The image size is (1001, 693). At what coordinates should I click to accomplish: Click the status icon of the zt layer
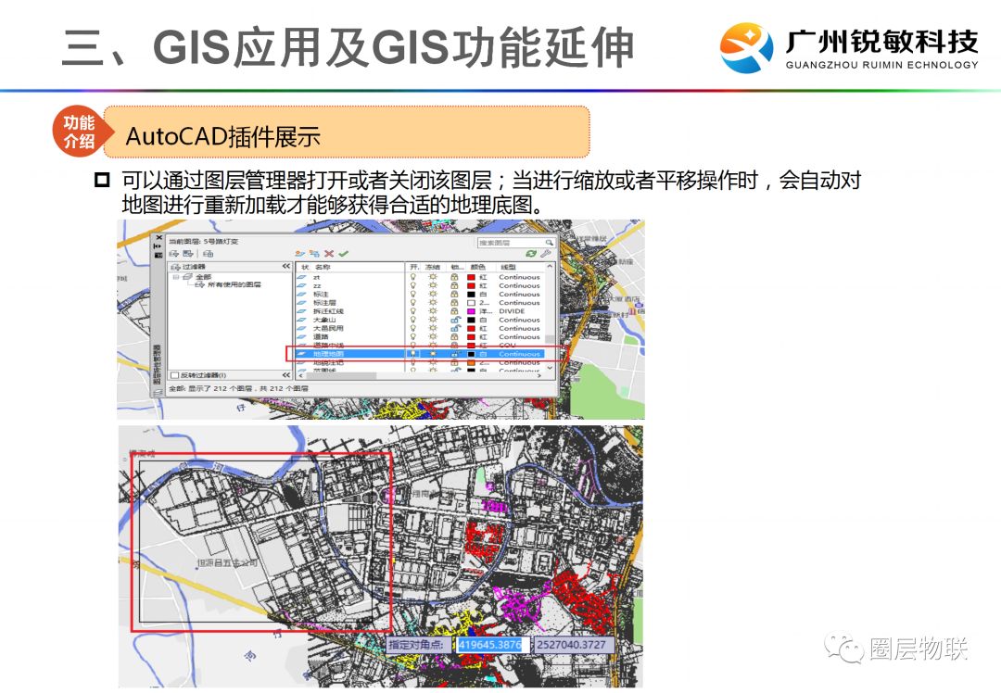[302, 278]
